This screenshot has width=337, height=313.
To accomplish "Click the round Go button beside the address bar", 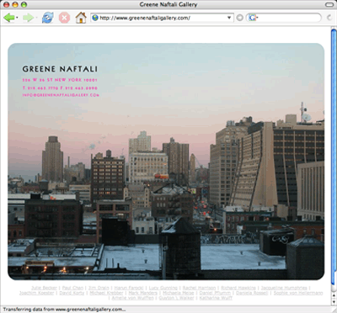I will point(239,18).
